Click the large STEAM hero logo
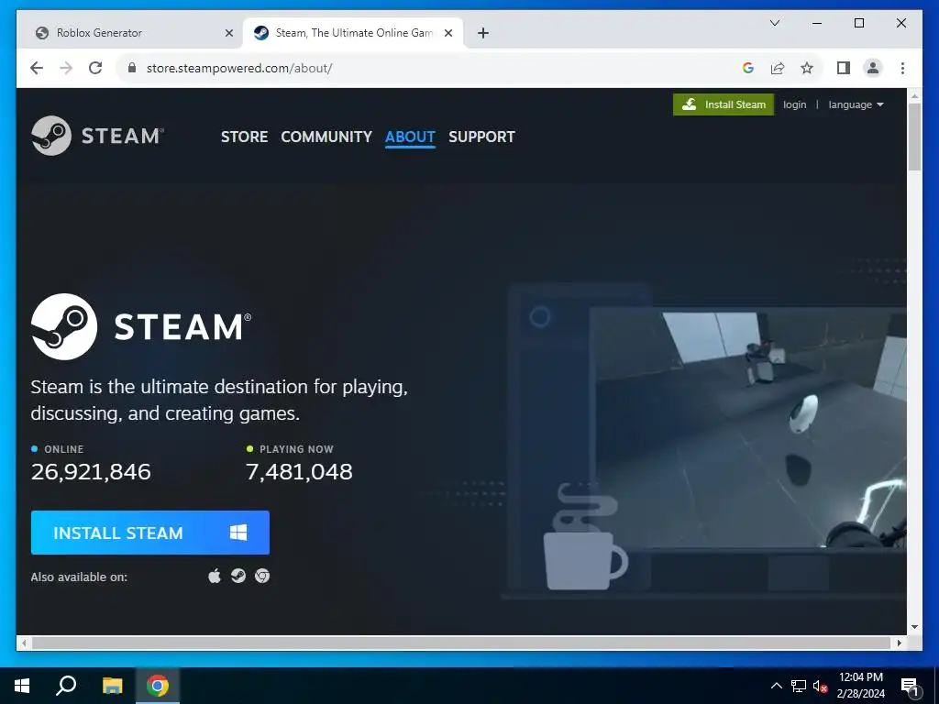The width and height of the screenshot is (939, 704). (x=141, y=326)
